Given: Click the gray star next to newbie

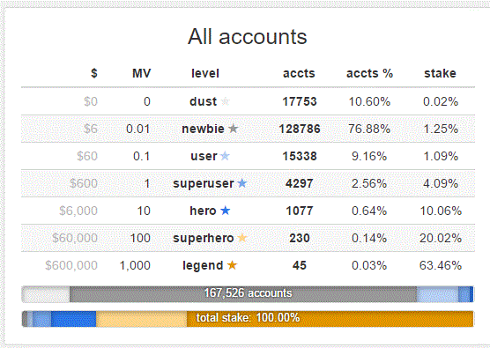Looking at the screenshot, I should (x=234, y=129).
